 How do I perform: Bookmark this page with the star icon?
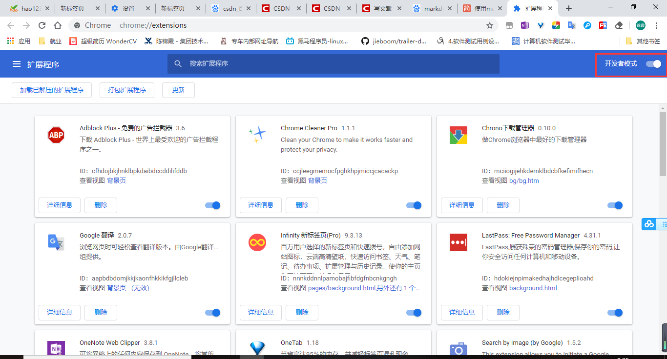[x=490, y=25]
